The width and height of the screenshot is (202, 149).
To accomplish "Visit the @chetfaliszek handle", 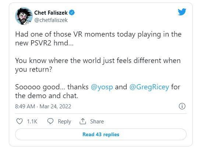I will [51, 20].
